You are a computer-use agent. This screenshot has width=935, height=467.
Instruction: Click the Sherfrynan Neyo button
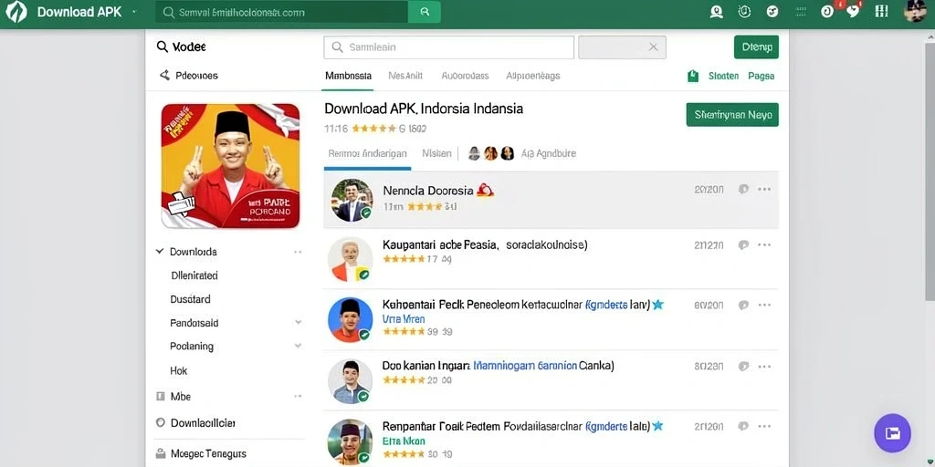(x=732, y=114)
